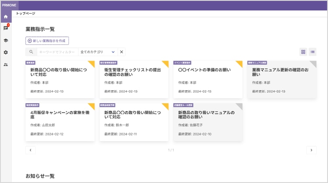The width and height of the screenshot is (328, 183).
Task: Open 4月販促キャンペーンの実施を徹底 card
Action: coord(60,122)
